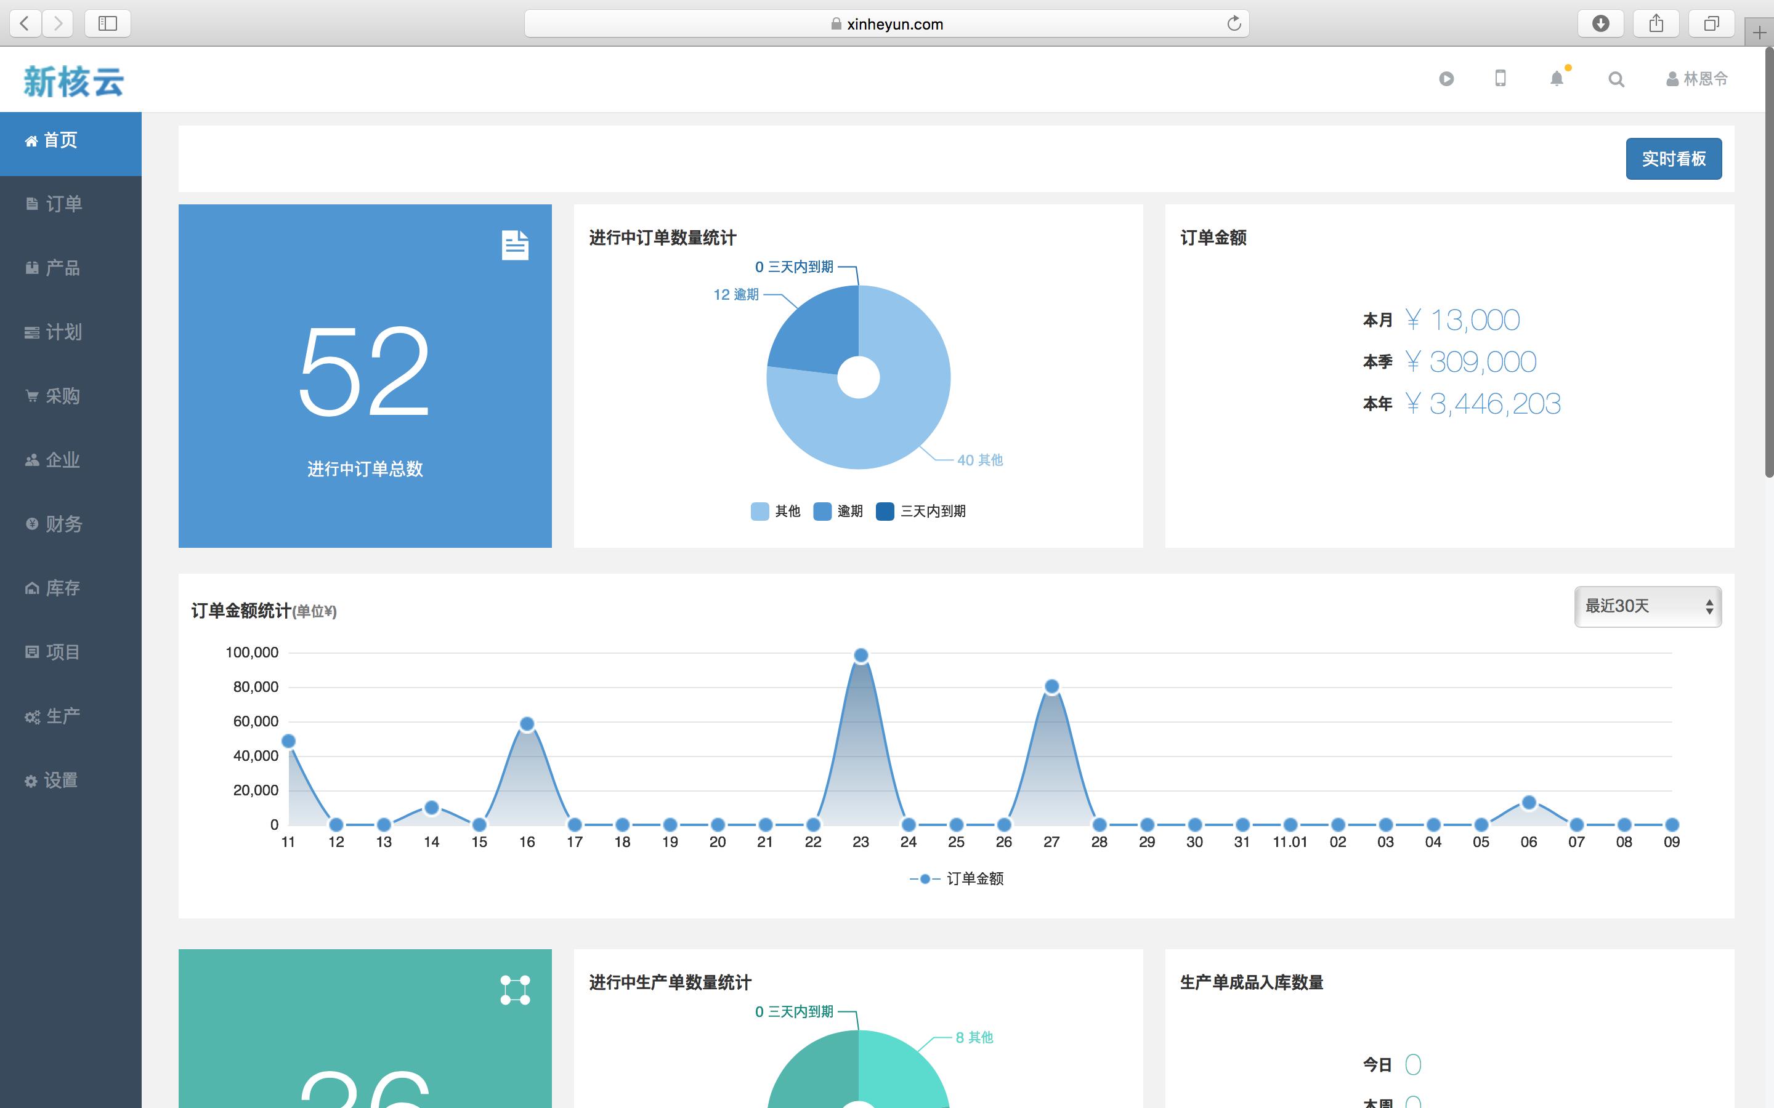Open 产品 in sidebar
Image resolution: width=1774 pixels, height=1108 pixels.
70,268
